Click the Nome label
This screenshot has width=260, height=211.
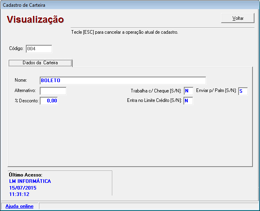[x=21, y=81]
